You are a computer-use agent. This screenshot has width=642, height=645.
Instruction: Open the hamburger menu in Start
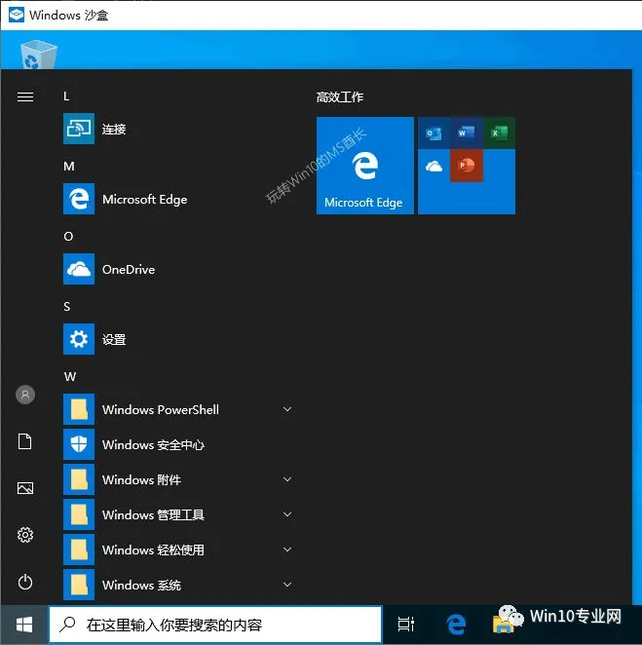pos(25,96)
